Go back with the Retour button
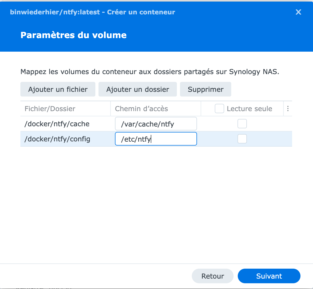Image resolution: width=313 pixels, height=289 pixels. click(213, 276)
